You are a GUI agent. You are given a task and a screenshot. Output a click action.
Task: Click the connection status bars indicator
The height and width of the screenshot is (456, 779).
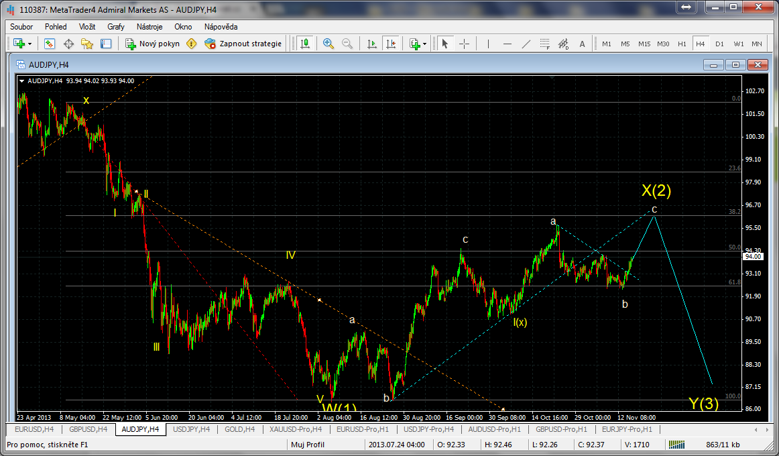click(x=678, y=445)
